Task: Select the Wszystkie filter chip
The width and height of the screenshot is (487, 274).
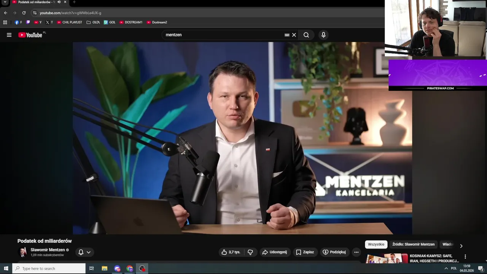Action: [376, 244]
